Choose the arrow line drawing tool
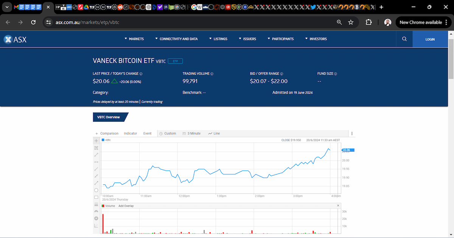The width and height of the screenshot is (454, 238). coord(96,183)
